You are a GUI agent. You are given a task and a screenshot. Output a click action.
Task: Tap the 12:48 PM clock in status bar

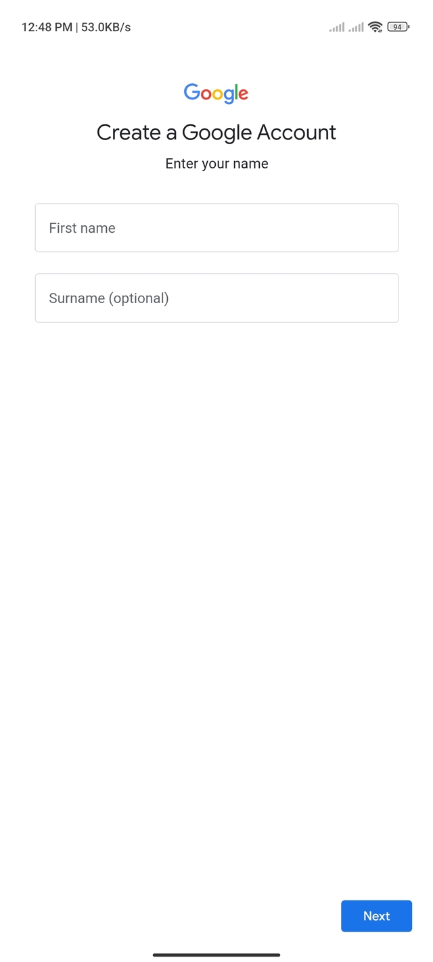[x=46, y=28]
